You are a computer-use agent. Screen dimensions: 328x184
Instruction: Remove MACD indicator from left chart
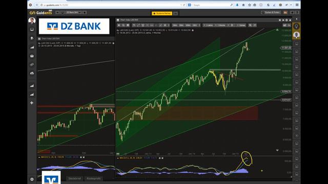click(84, 157)
